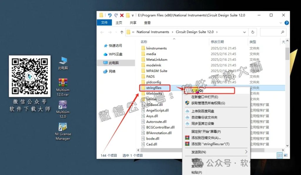The height and width of the screenshot is (175, 301).
Task: Click the blue help icon near ribbon
Action: 286,23
